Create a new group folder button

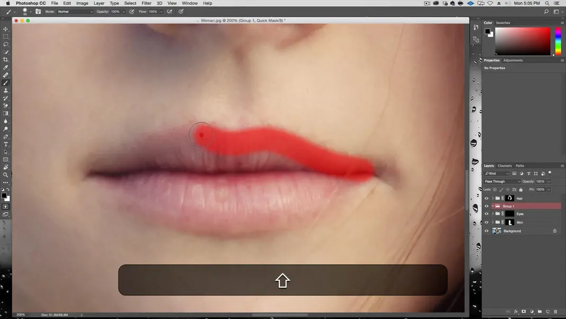pos(540,312)
